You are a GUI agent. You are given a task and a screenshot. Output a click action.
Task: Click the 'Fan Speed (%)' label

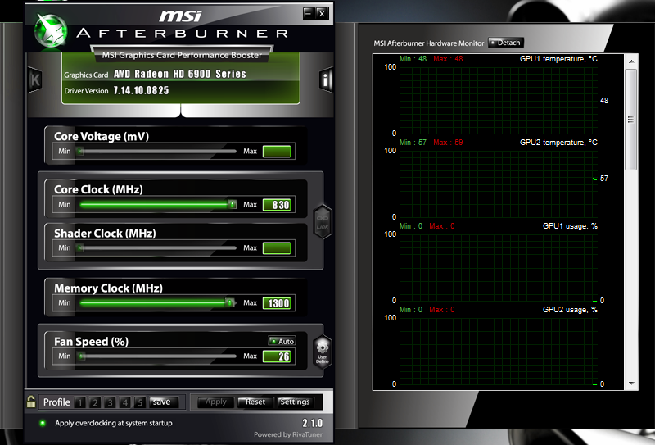point(91,342)
